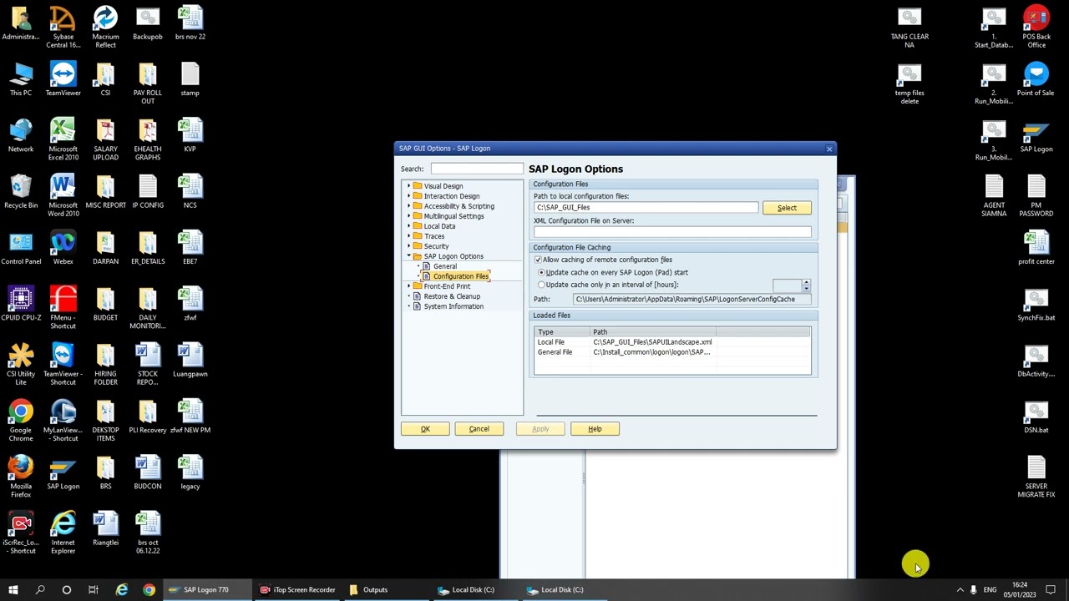The height and width of the screenshot is (601, 1069).
Task: Open the System Information tree item
Action: click(x=453, y=306)
